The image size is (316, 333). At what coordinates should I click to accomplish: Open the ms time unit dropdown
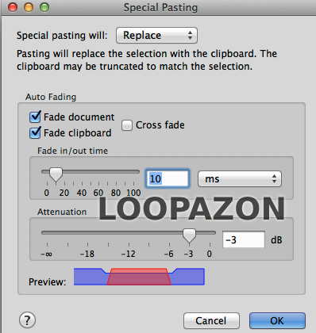click(x=240, y=179)
